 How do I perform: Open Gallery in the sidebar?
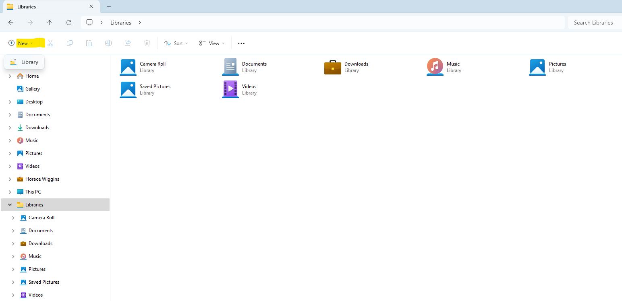click(x=33, y=89)
